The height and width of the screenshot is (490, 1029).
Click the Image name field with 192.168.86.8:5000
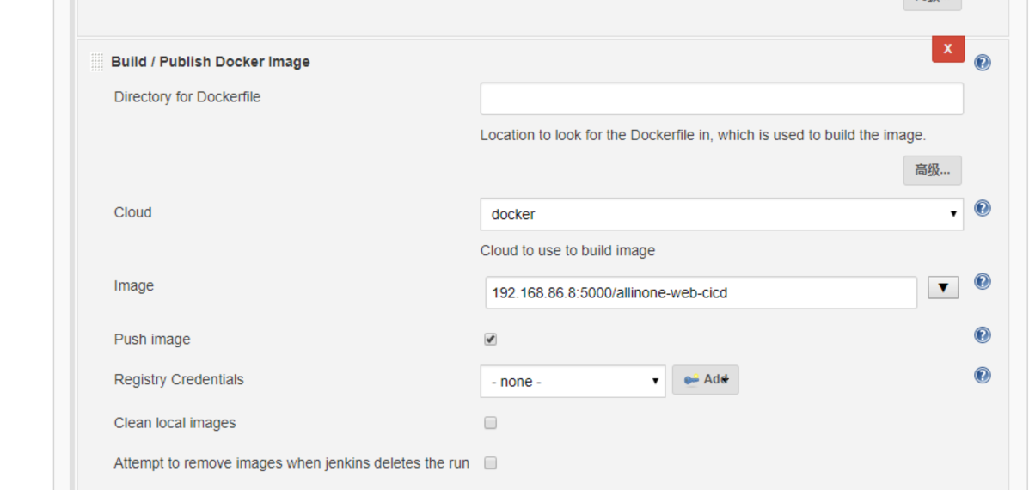pyautogui.click(x=701, y=292)
